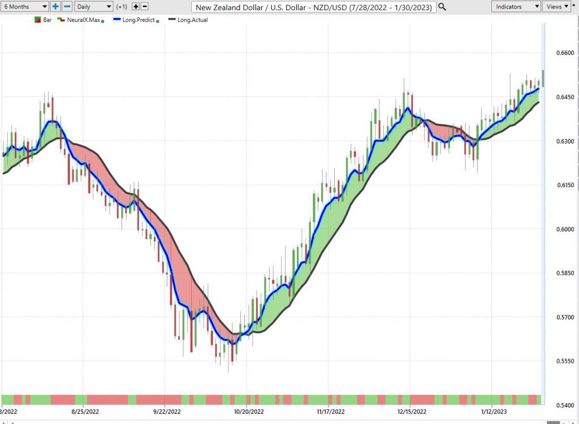Click the 0.6300 price axis label

(x=565, y=141)
